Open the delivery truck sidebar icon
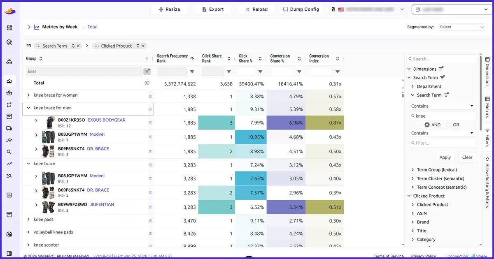The width and height of the screenshot is (494, 259). tap(9, 128)
